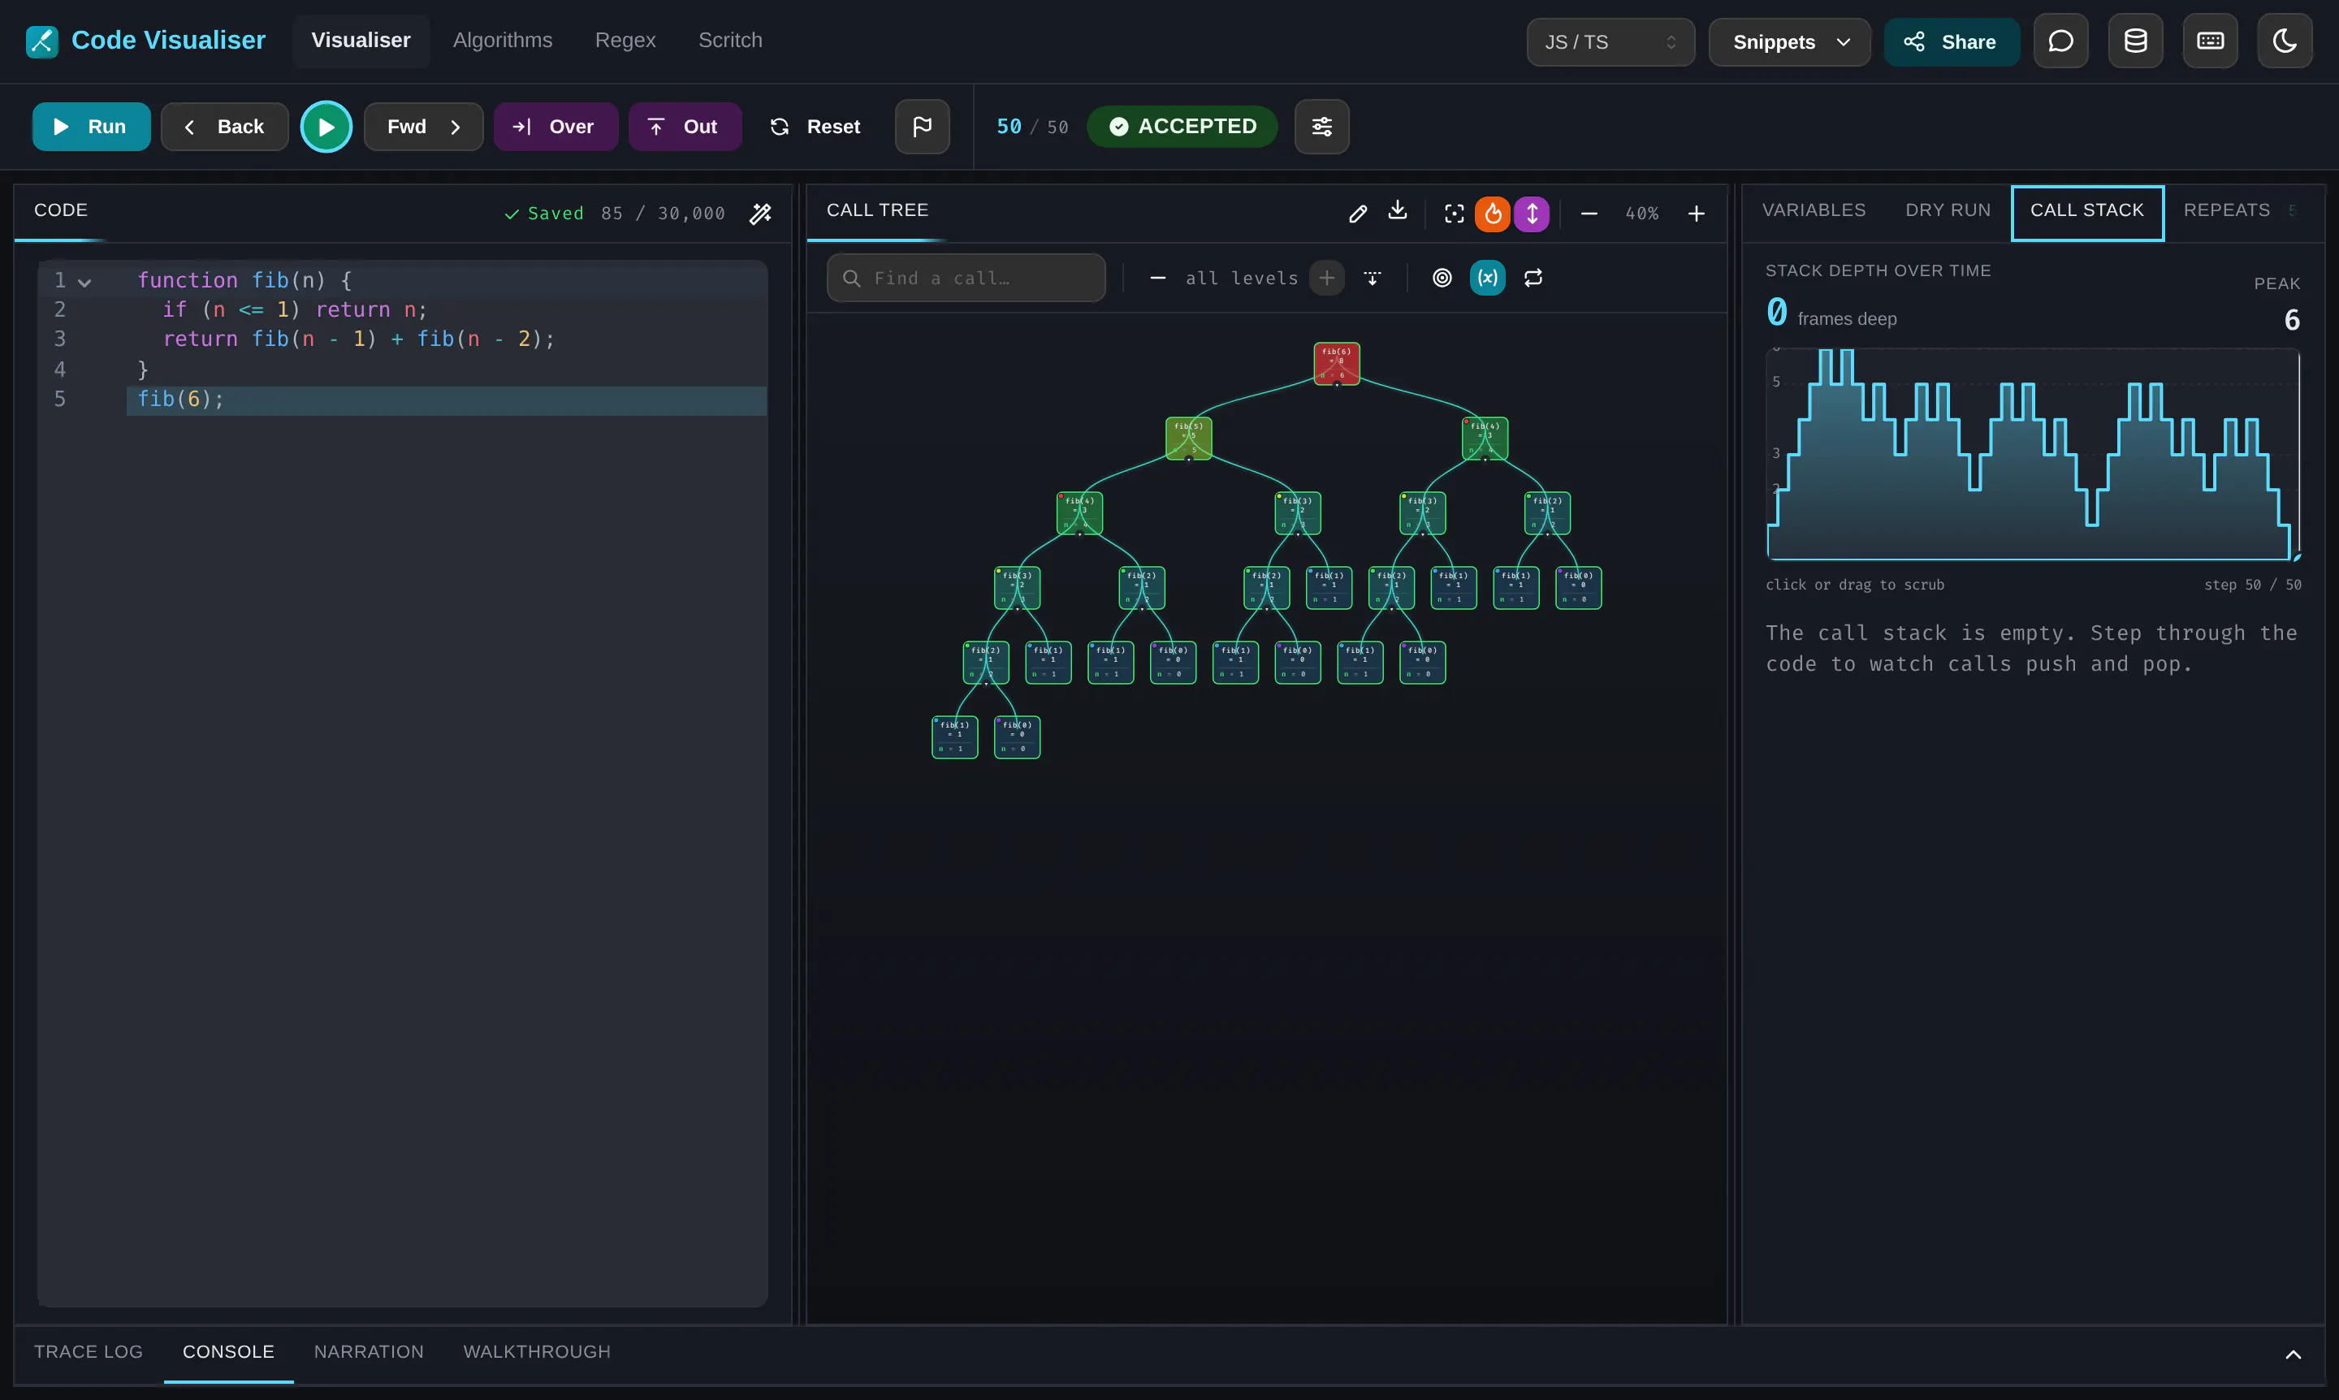Screen dimensions: 2339x1400
Task: Click the Saved status text
Action: (x=544, y=214)
